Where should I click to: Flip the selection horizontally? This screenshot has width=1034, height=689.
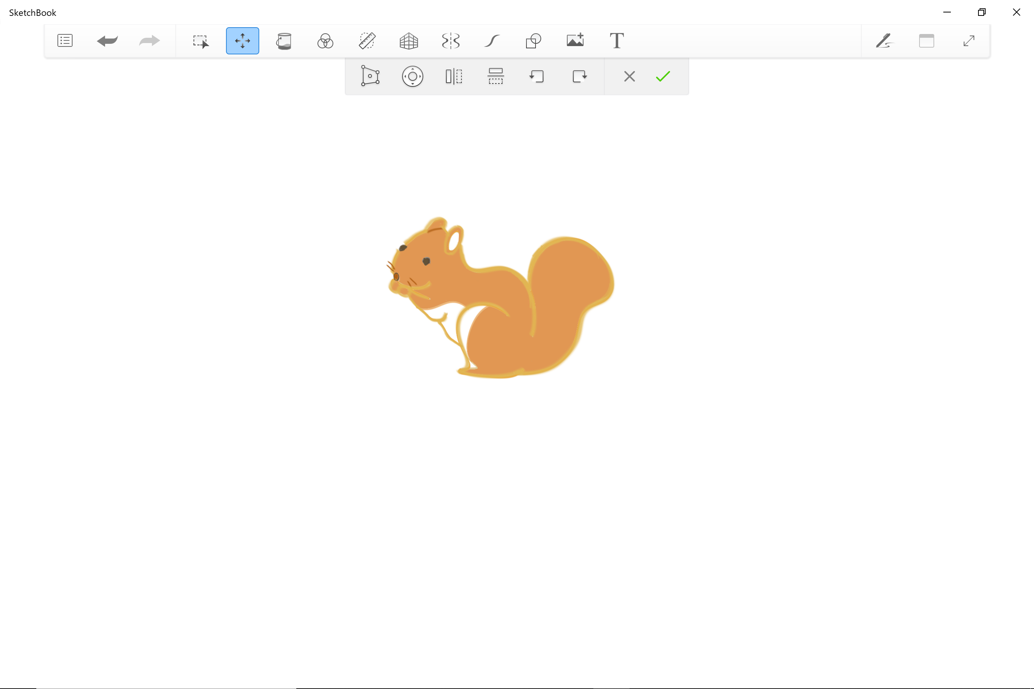454,76
